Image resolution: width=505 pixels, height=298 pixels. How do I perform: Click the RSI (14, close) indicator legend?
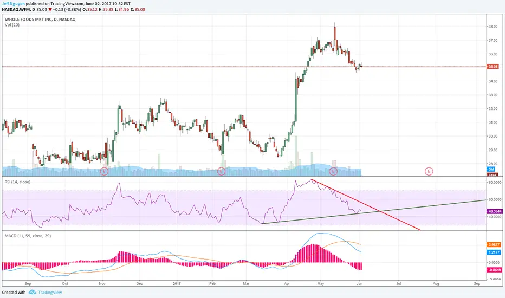[17, 182]
